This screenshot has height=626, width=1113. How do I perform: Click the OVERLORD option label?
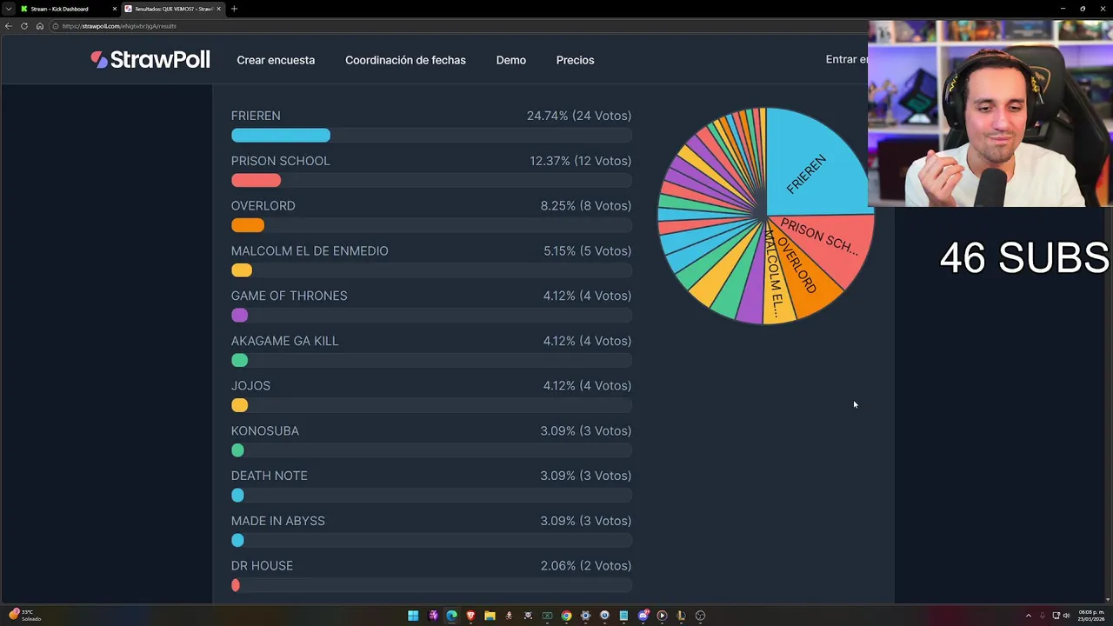click(x=263, y=206)
